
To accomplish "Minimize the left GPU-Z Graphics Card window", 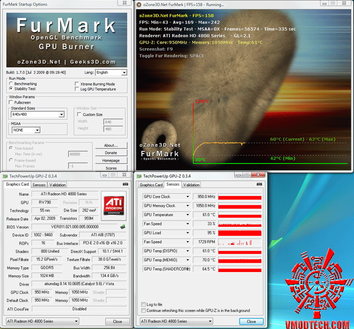I will pos(105,175).
